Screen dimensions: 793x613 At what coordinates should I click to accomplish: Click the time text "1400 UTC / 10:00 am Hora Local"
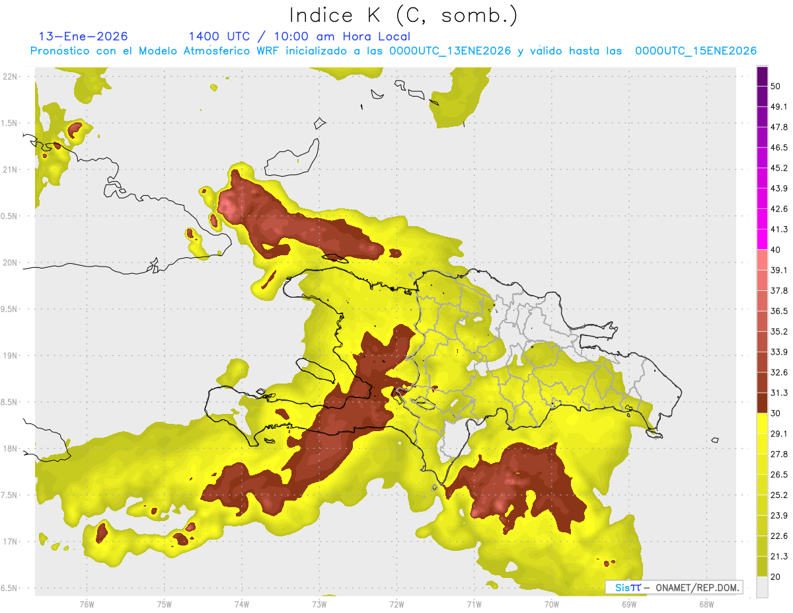(x=299, y=36)
